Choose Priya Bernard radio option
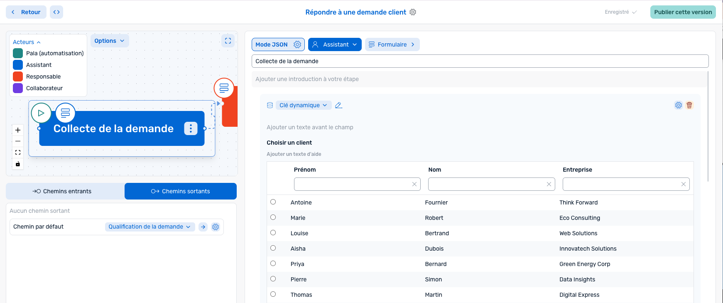The height and width of the screenshot is (303, 723). (273, 264)
